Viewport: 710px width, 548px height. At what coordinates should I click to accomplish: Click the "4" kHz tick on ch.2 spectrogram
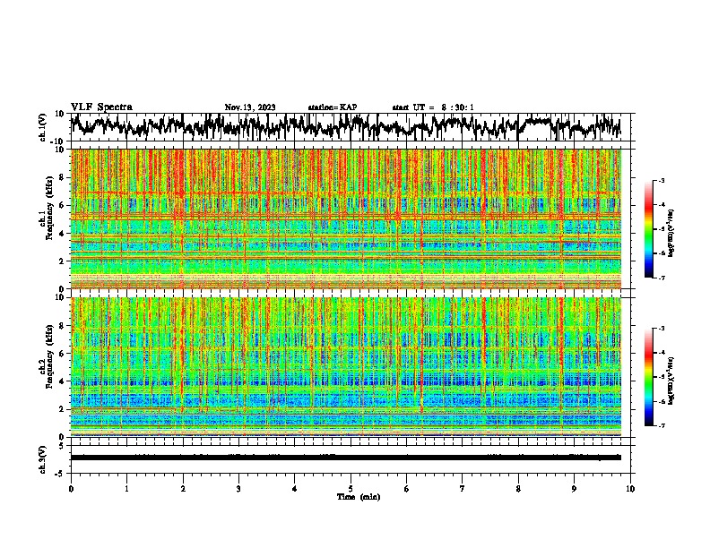63,381
